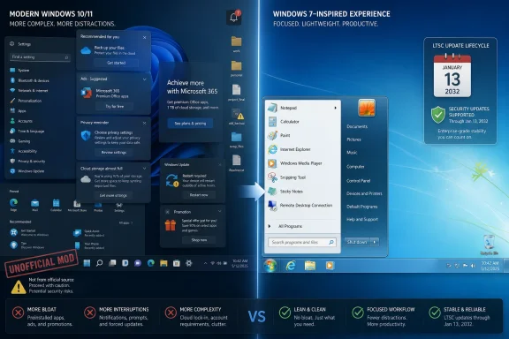Open the Settings gear on the Windows 11 taskbar
Viewport: 509px width, 339px height.
point(189,263)
